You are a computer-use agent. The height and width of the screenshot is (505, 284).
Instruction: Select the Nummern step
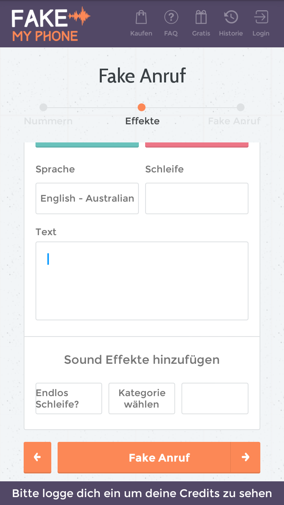tap(43, 108)
